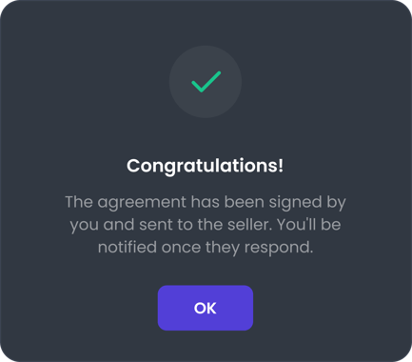Viewport: 412px width, 362px height.
Task: Click the phrase 'has been' in the message
Action: (x=227, y=202)
